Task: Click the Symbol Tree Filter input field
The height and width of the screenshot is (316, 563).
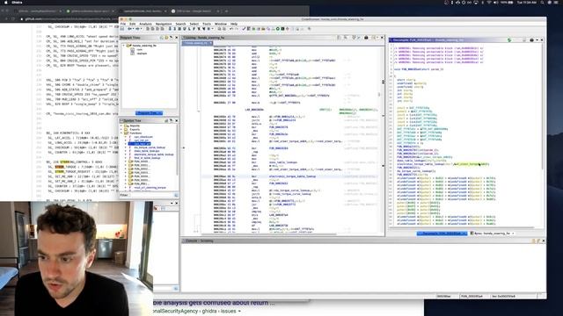Action: point(150,195)
